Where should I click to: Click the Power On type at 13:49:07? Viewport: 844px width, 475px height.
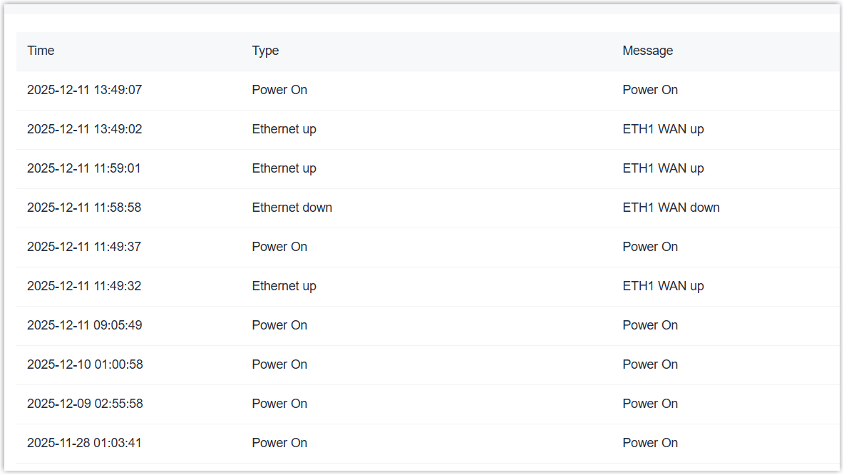(x=279, y=90)
